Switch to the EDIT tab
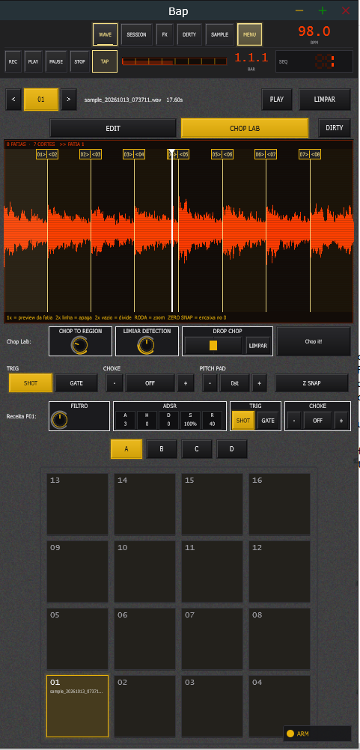 [113, 128]
